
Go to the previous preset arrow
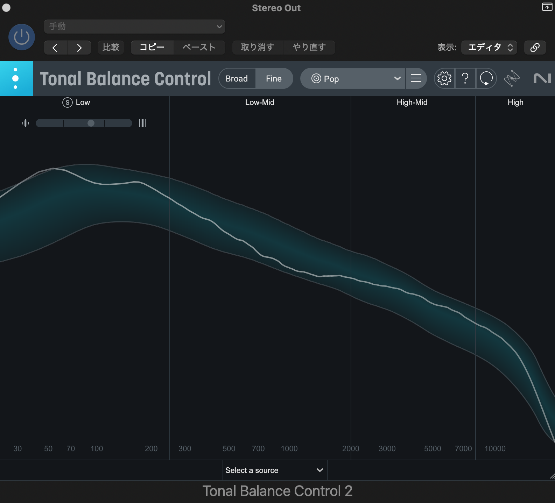(55, 48)
